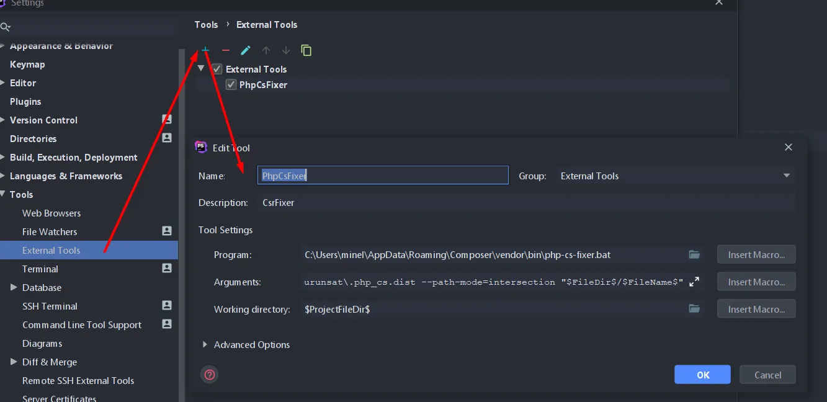The image size is (827, 402).
Task: Select SSH Terminal settings item
Action: [x=50, y=306]
